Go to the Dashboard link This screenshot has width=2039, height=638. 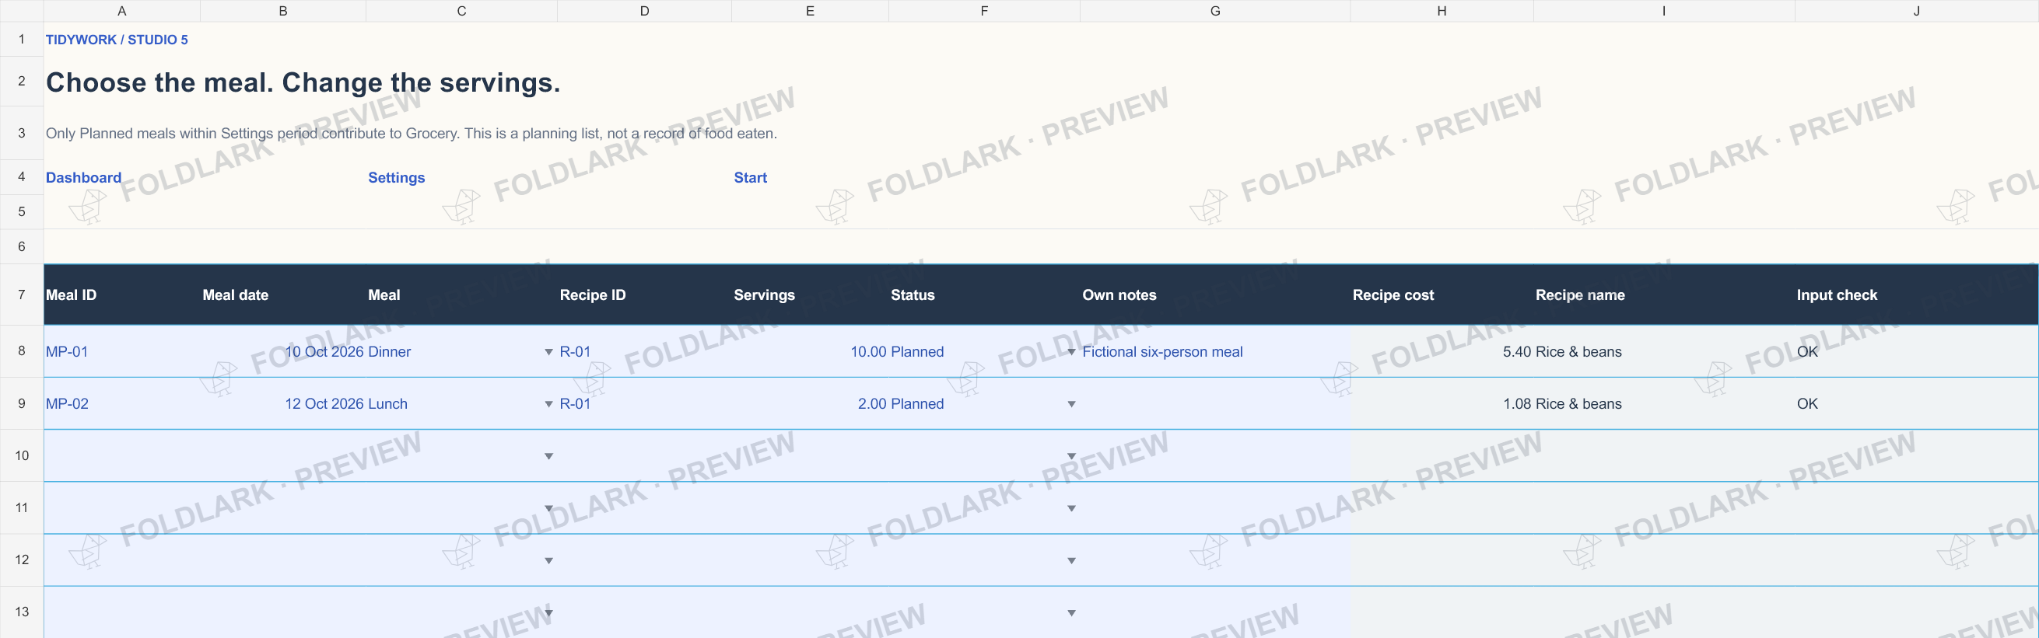[83, 178]
